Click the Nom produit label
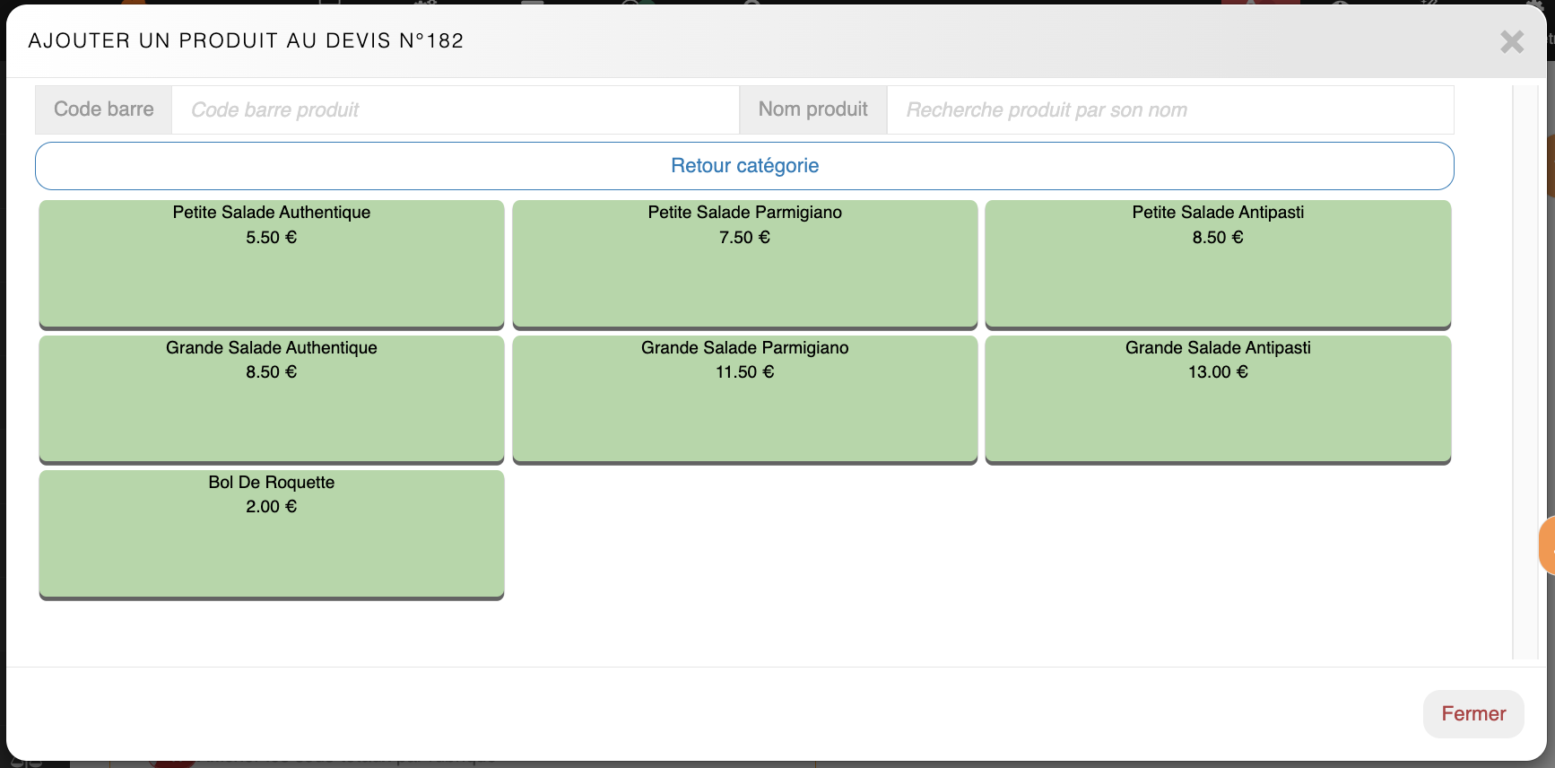The height and width of the screenshot is (768, 1555). (812, 109)
